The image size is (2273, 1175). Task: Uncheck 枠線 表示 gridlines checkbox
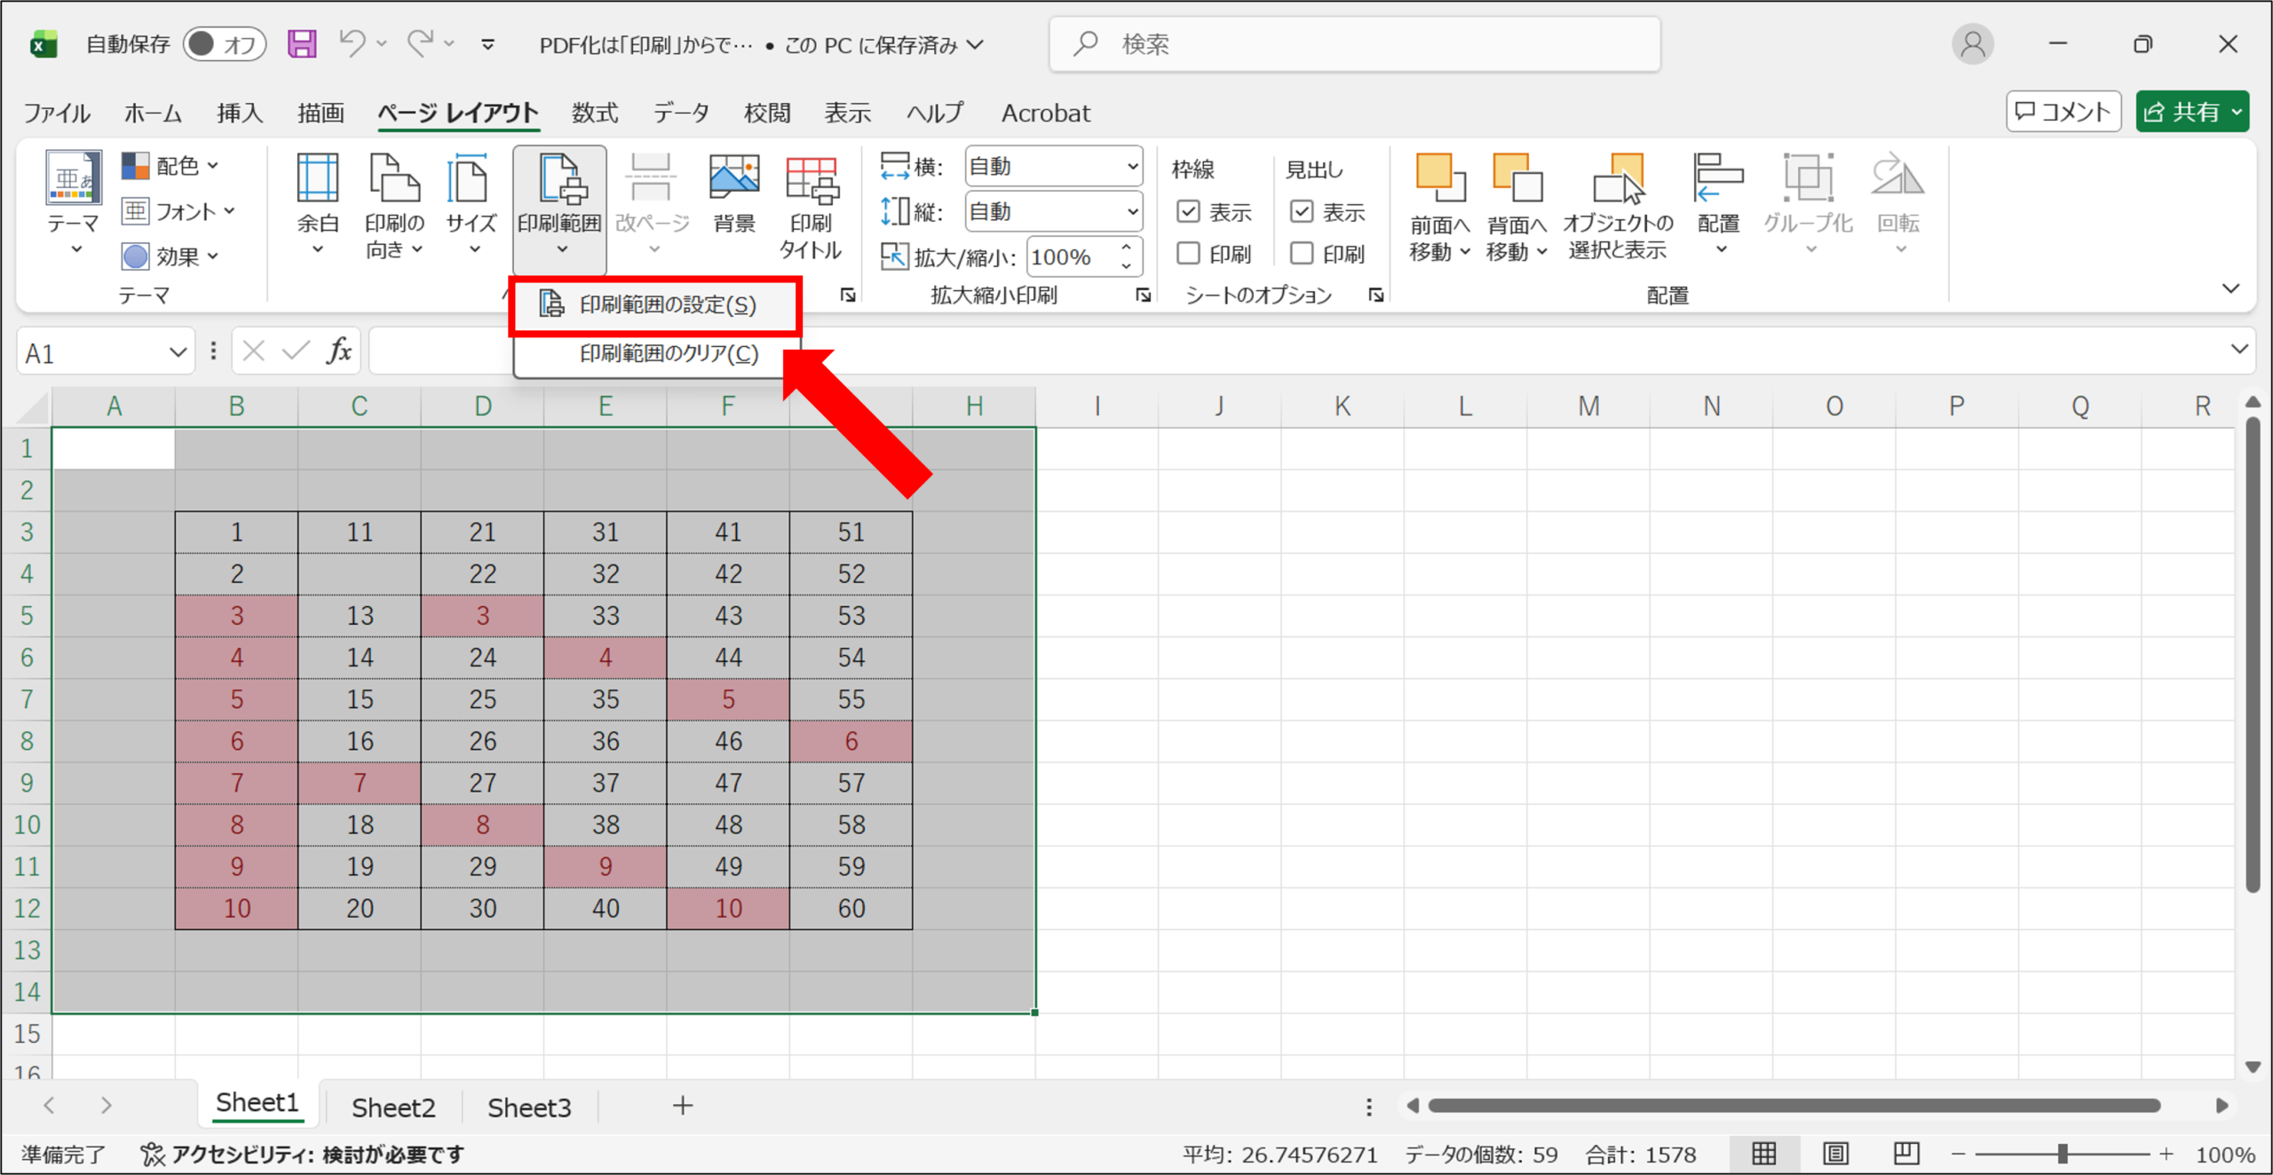pyautogui.click(x=1188, y=211)
